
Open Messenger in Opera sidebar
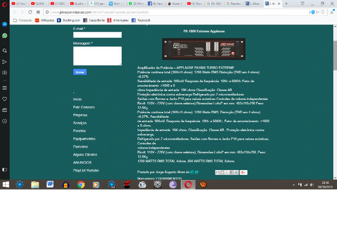[x=5, y=24]
